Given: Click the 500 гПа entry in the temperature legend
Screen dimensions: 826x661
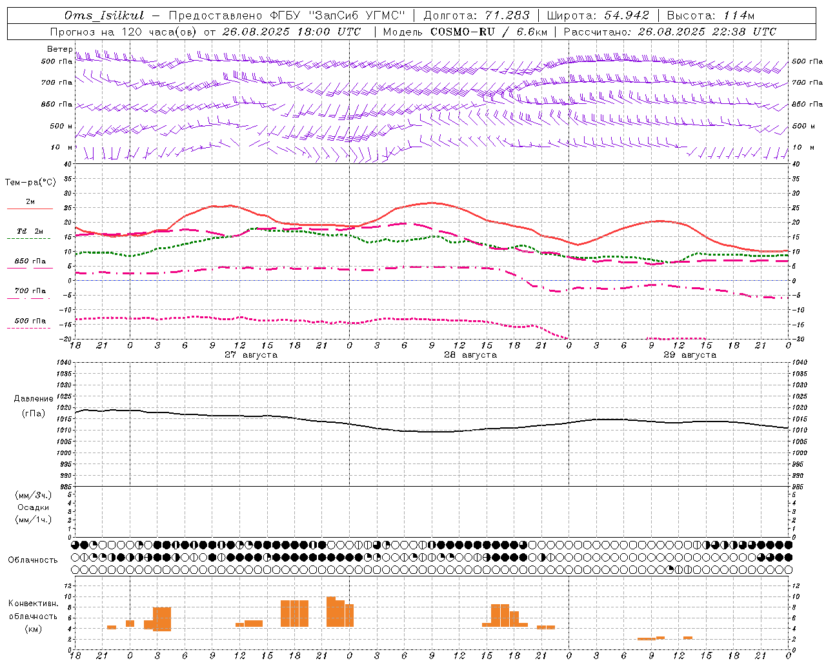Looking at the screenshot, I should point(30,321).
